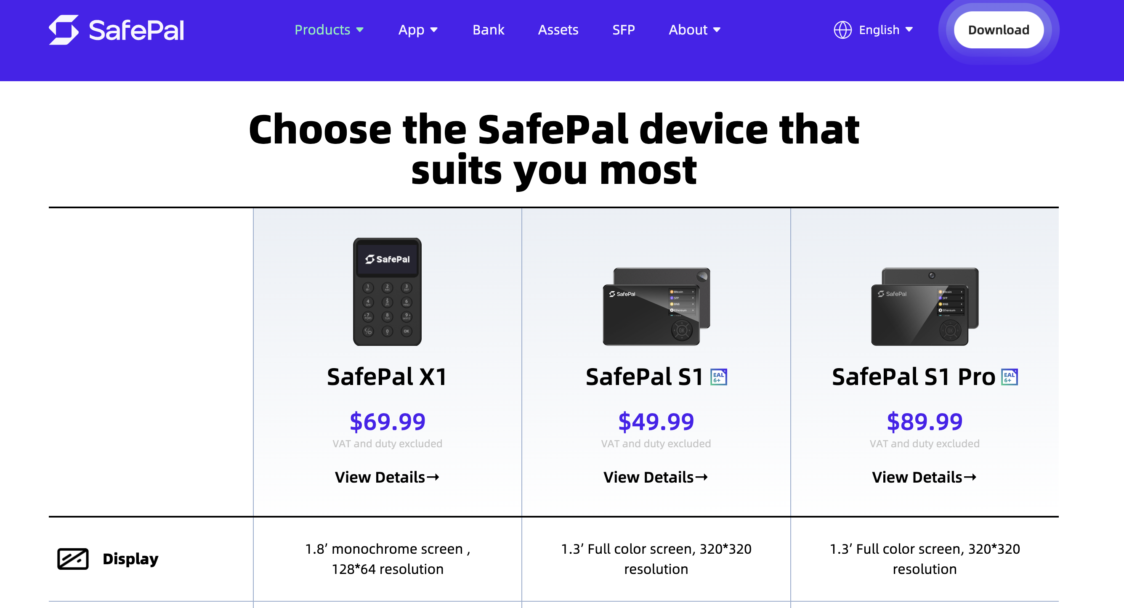Screen dimensions: 1124x608
Task: Click the SafePal X1 product title
Action: (x=387, y=377)
